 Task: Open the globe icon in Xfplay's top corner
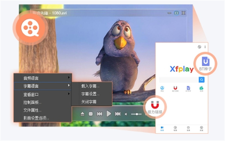199,47
